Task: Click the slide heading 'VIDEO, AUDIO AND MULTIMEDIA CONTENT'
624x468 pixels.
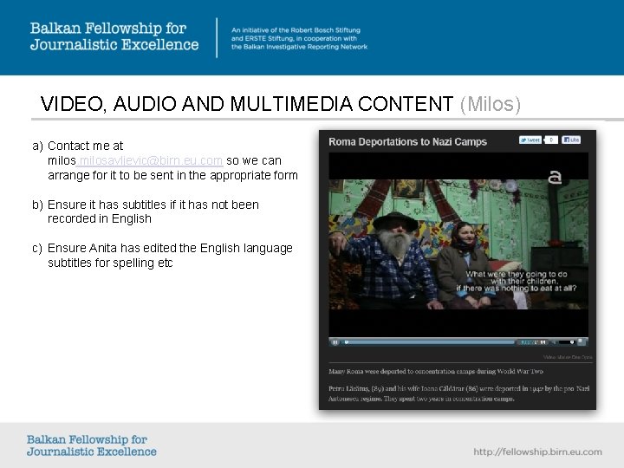Action: tap(247, 104)
